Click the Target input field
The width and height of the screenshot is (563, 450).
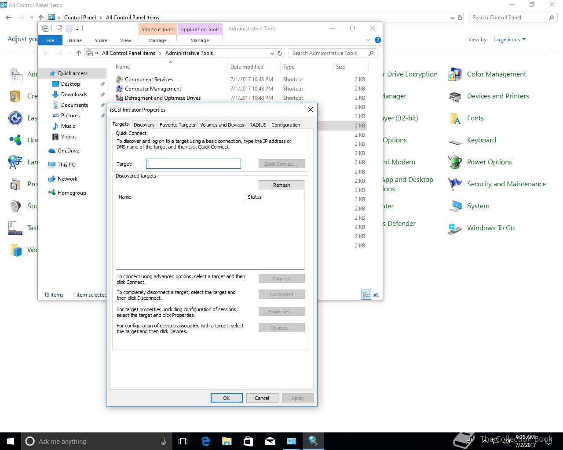pos(194,164)
